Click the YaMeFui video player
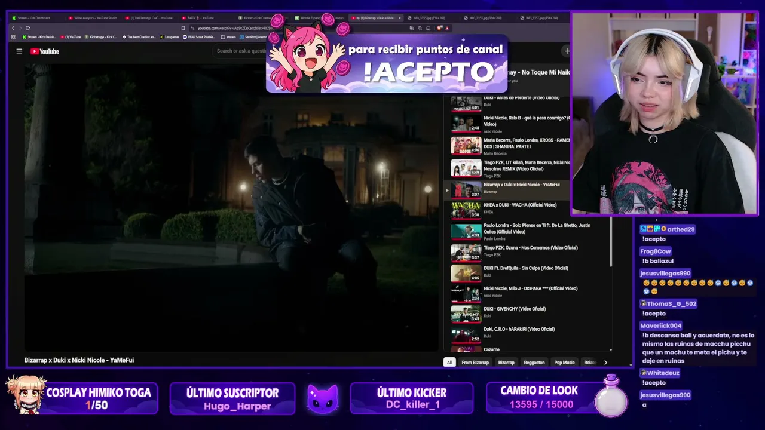Image resolution: width=765 pixels, height=430 pixels. (x=231, y=207)
